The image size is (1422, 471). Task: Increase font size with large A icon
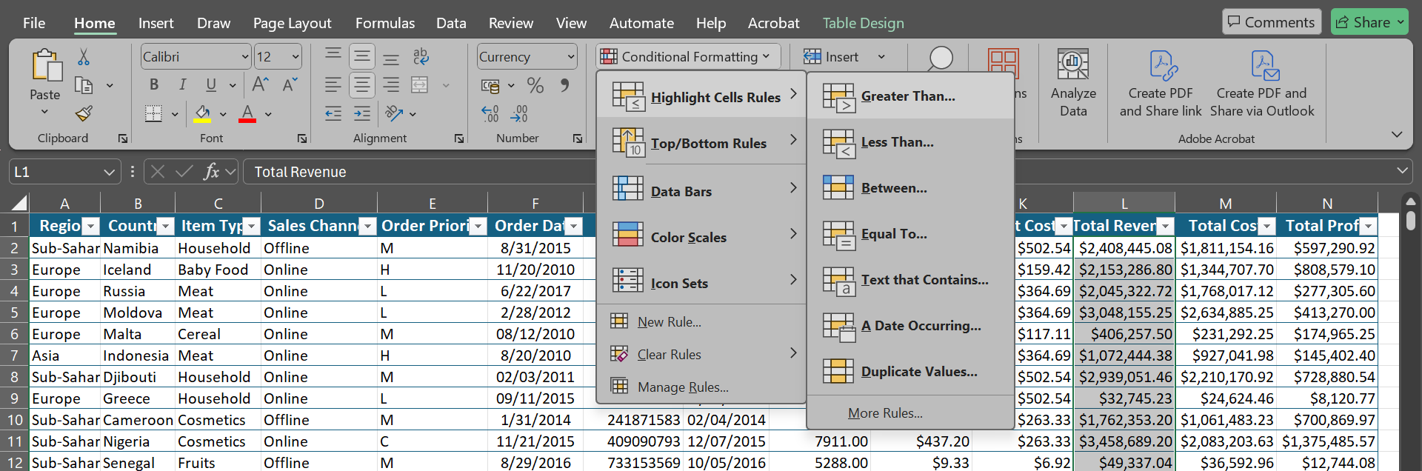click(260, 84)
